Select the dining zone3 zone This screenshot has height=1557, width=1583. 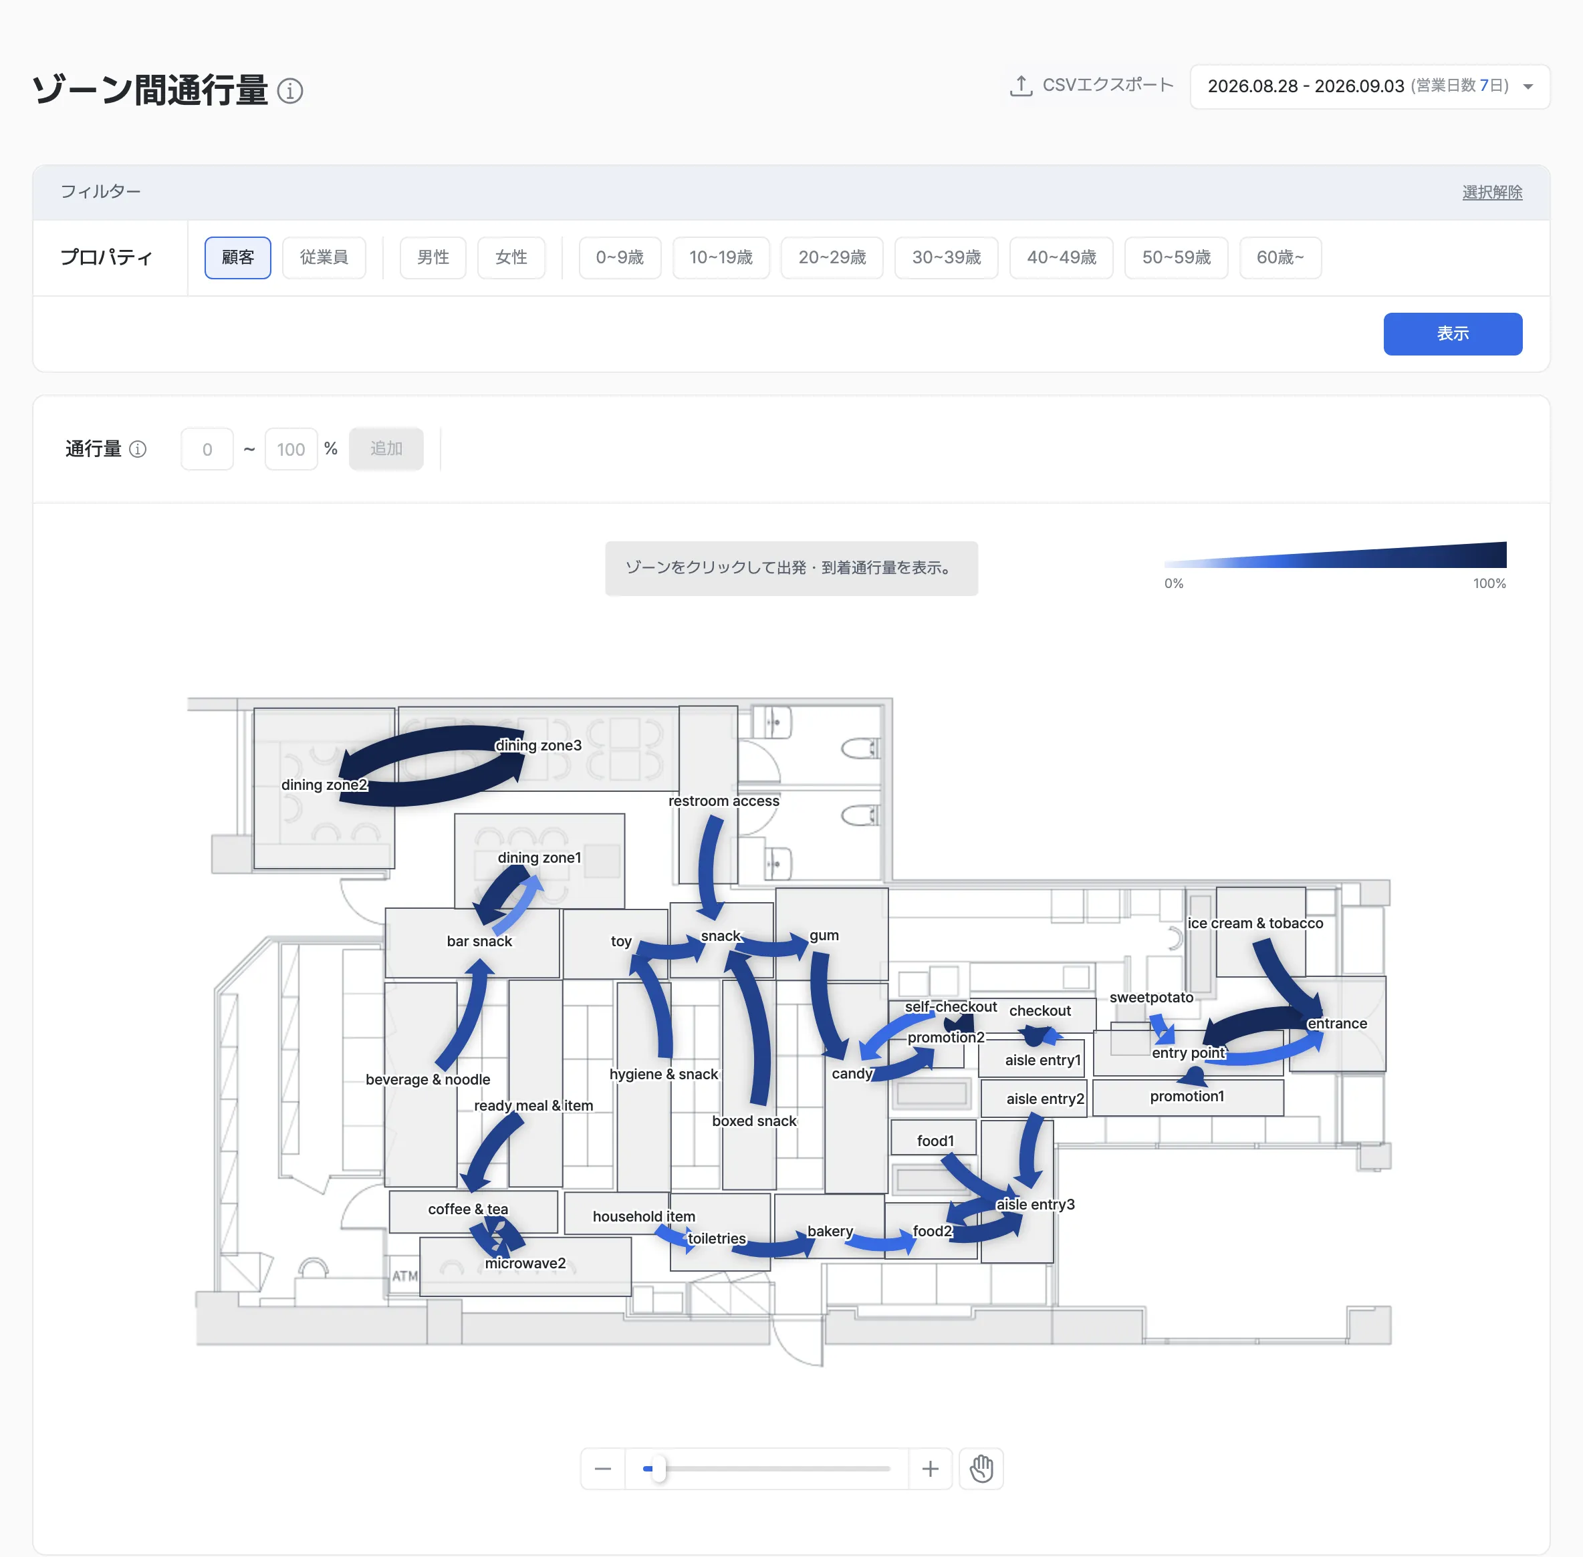pyautogui.click(x=537, y=748)
